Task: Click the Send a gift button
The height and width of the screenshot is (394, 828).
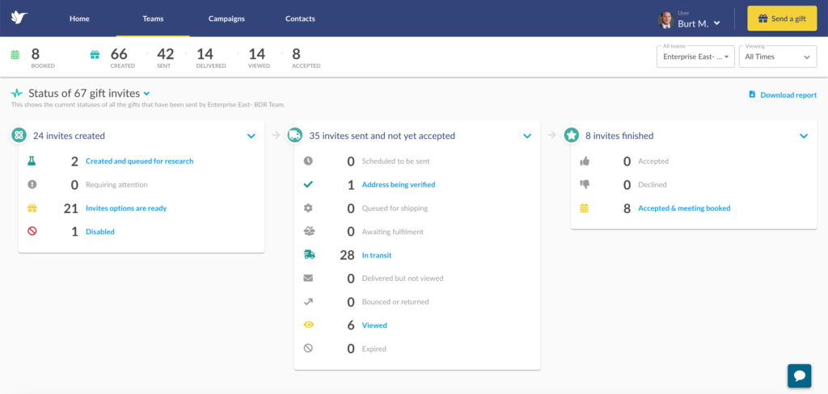Action: [x=782, y=19]
